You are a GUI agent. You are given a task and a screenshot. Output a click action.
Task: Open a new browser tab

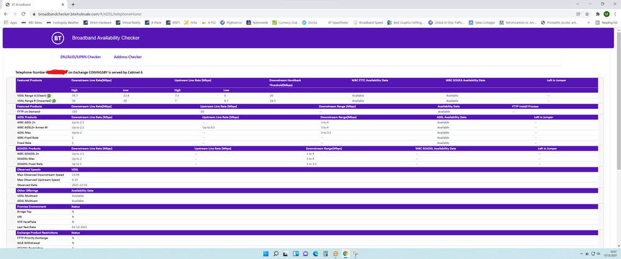[x=73, y=4]
